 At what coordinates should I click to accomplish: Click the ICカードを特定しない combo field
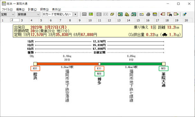click(57, 14)
